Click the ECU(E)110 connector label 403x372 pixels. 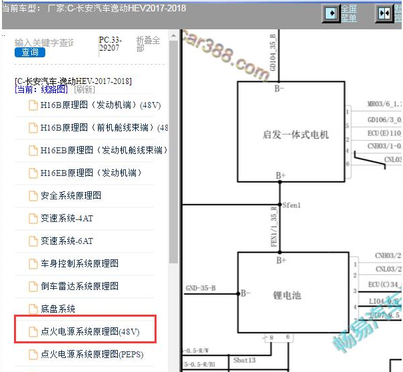tap(384, 133)
